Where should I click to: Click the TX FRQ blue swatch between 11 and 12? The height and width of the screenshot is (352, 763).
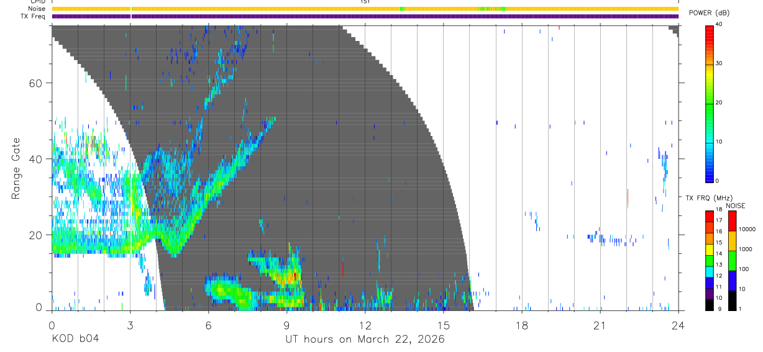click(x=710, y=282)
